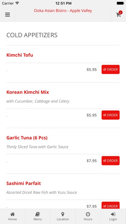Tap the Hours clock icon

click(88, 214)
